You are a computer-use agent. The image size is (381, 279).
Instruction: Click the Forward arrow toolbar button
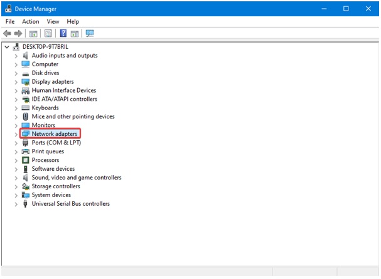point(18,33)
